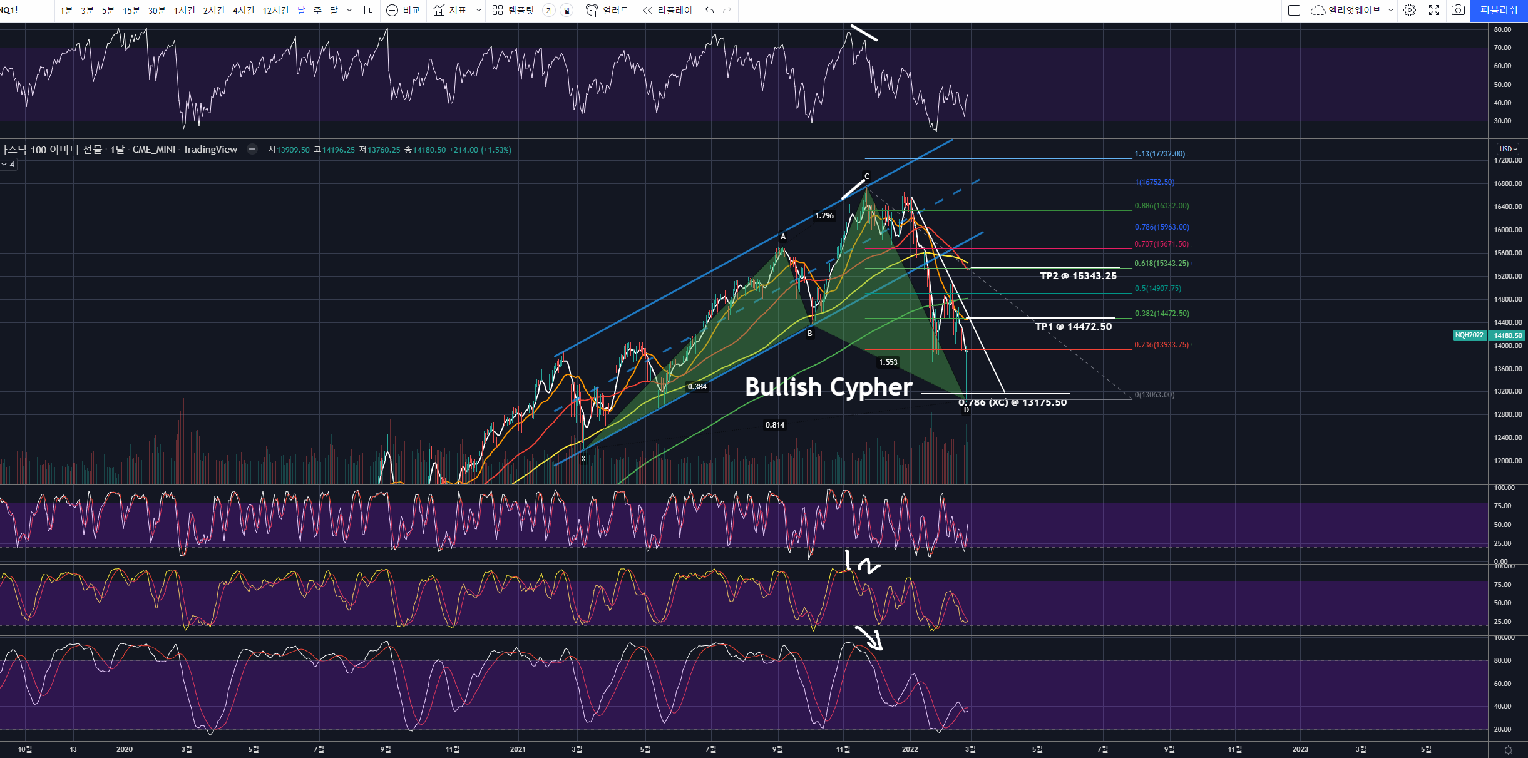Click the blue 퍼블리쉬 publish button
1528x758 pixels.
pos(1499,10)
